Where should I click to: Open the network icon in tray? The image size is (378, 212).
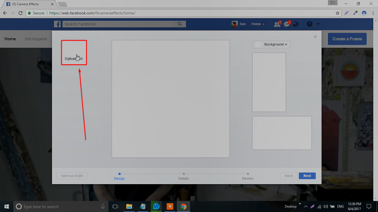pyautogui.click(x=319, y=206)
